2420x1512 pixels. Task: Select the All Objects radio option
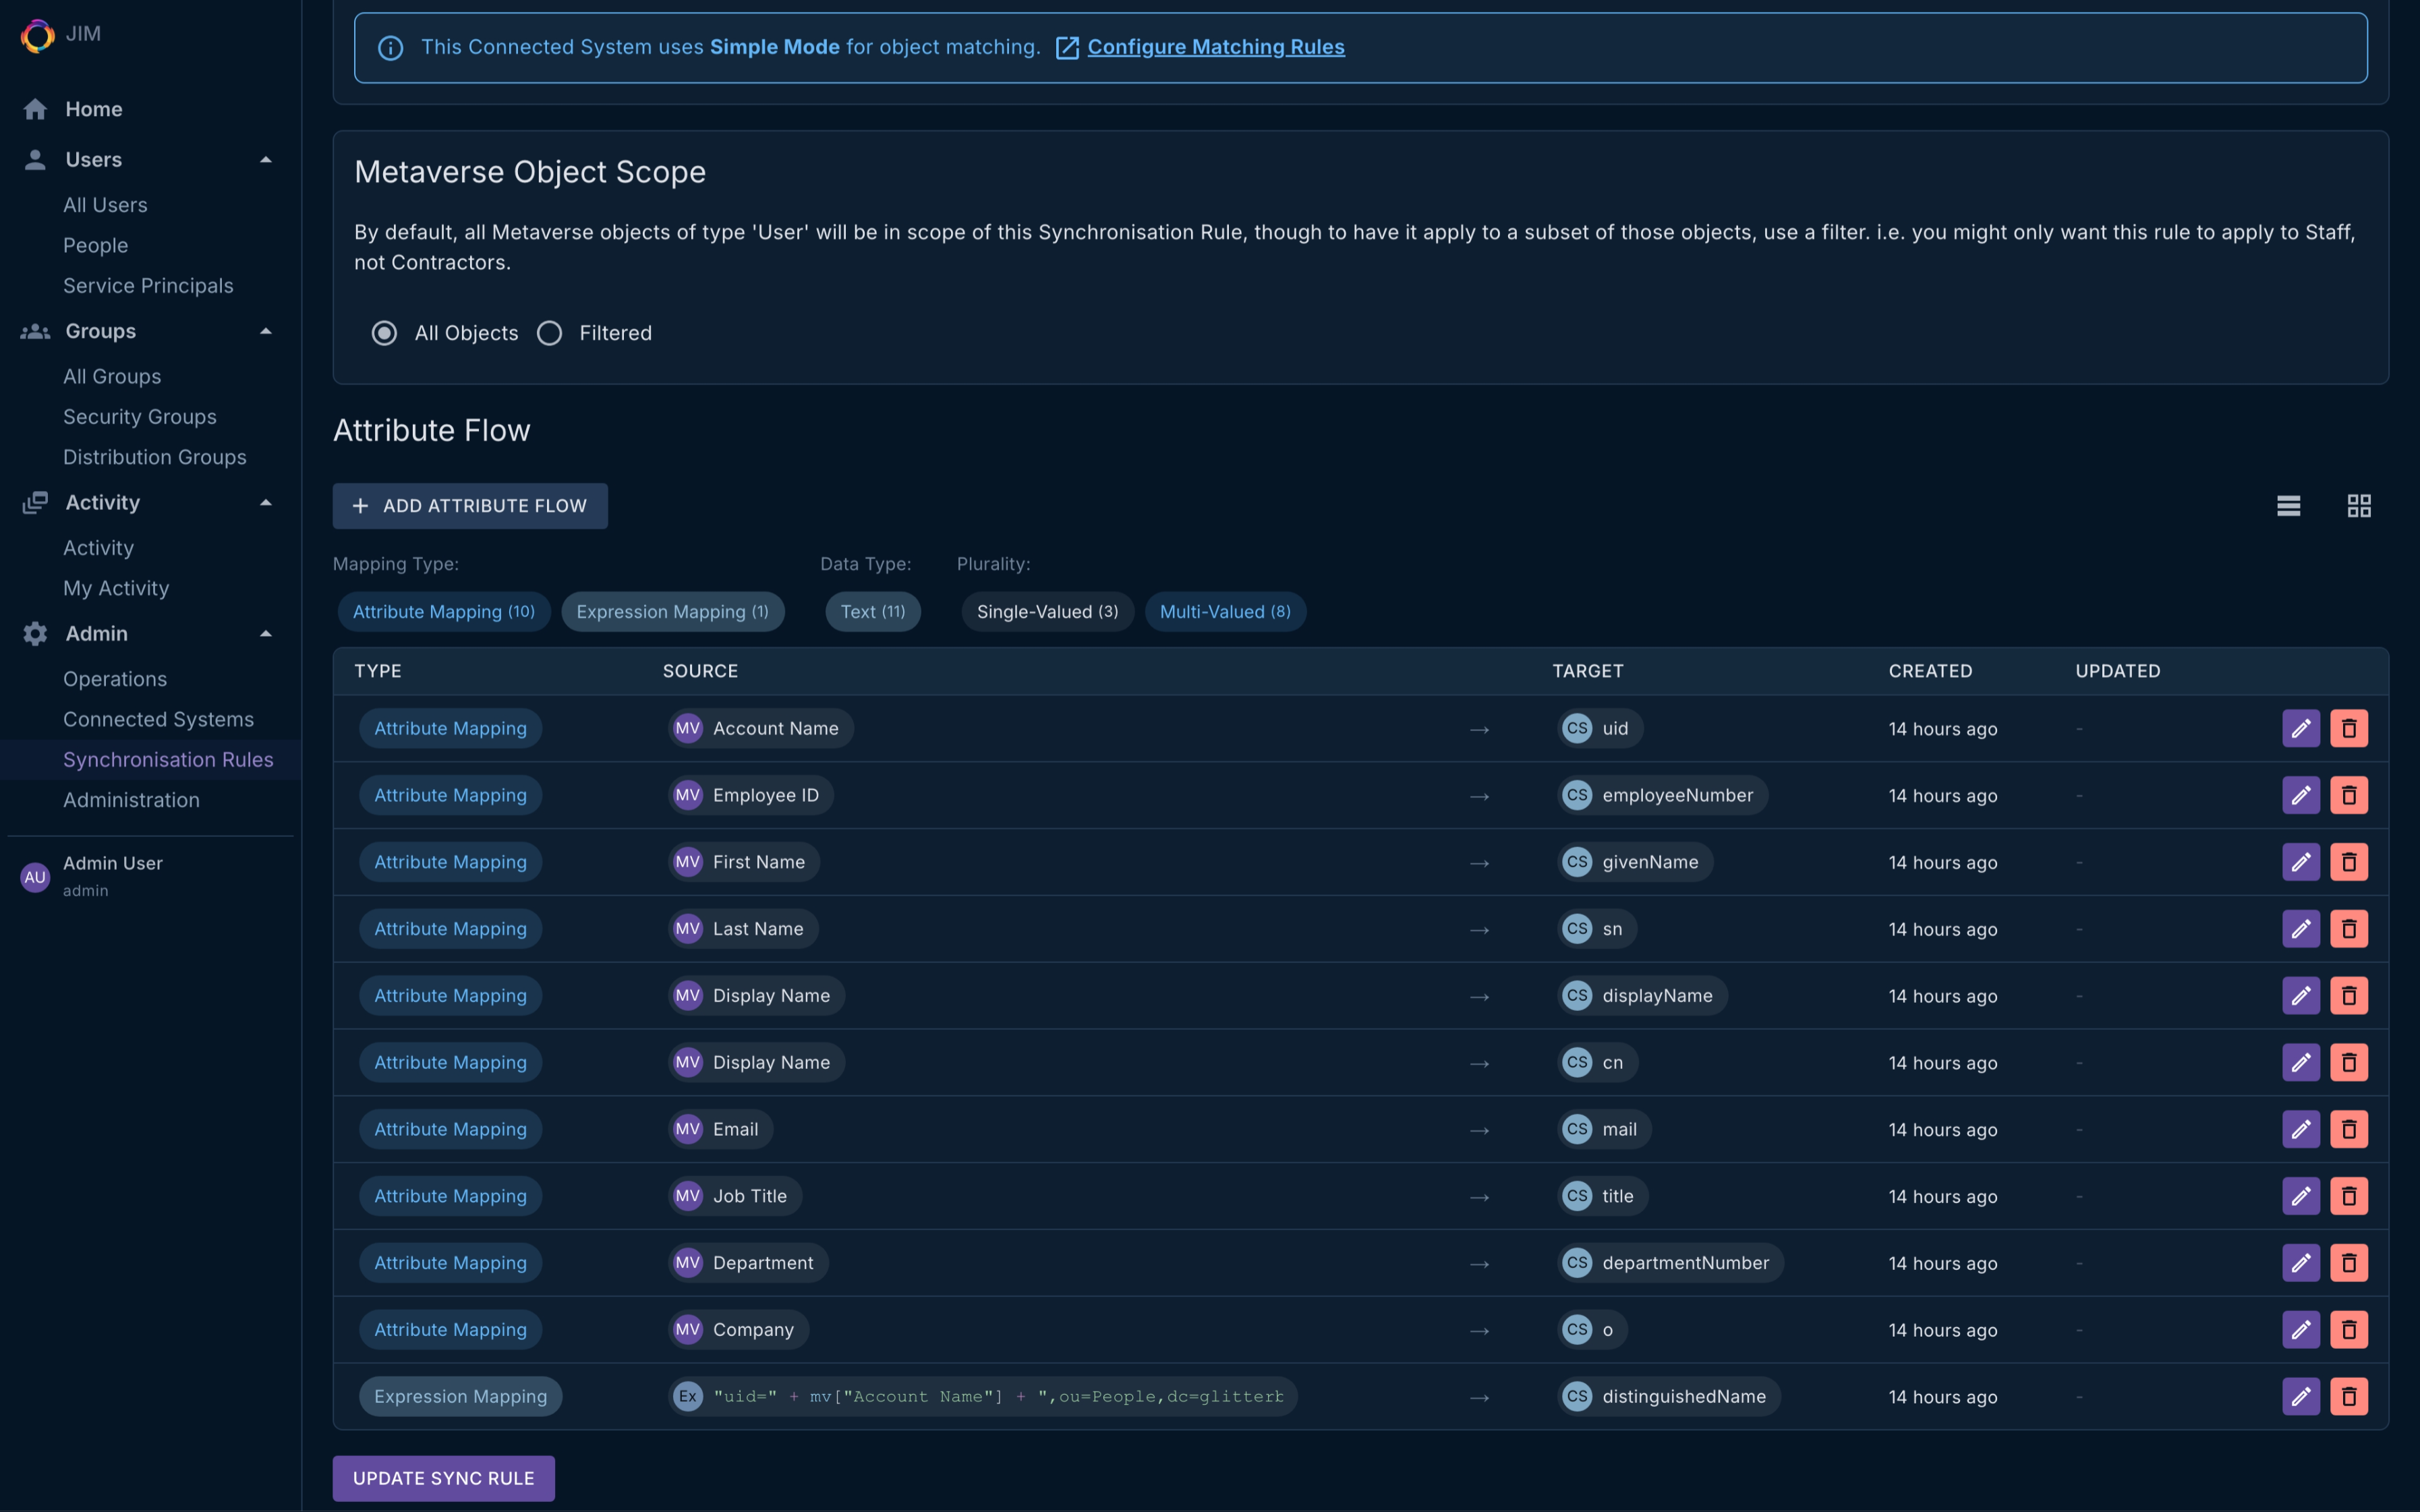384,333
